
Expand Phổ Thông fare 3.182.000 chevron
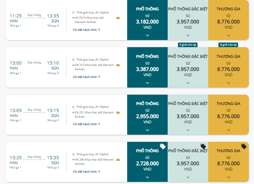pyautogui.click(x=147, y=35)
